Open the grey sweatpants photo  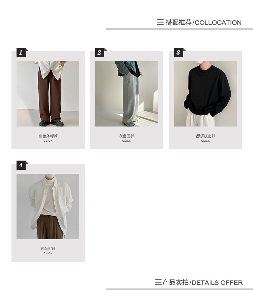point(126,93)
